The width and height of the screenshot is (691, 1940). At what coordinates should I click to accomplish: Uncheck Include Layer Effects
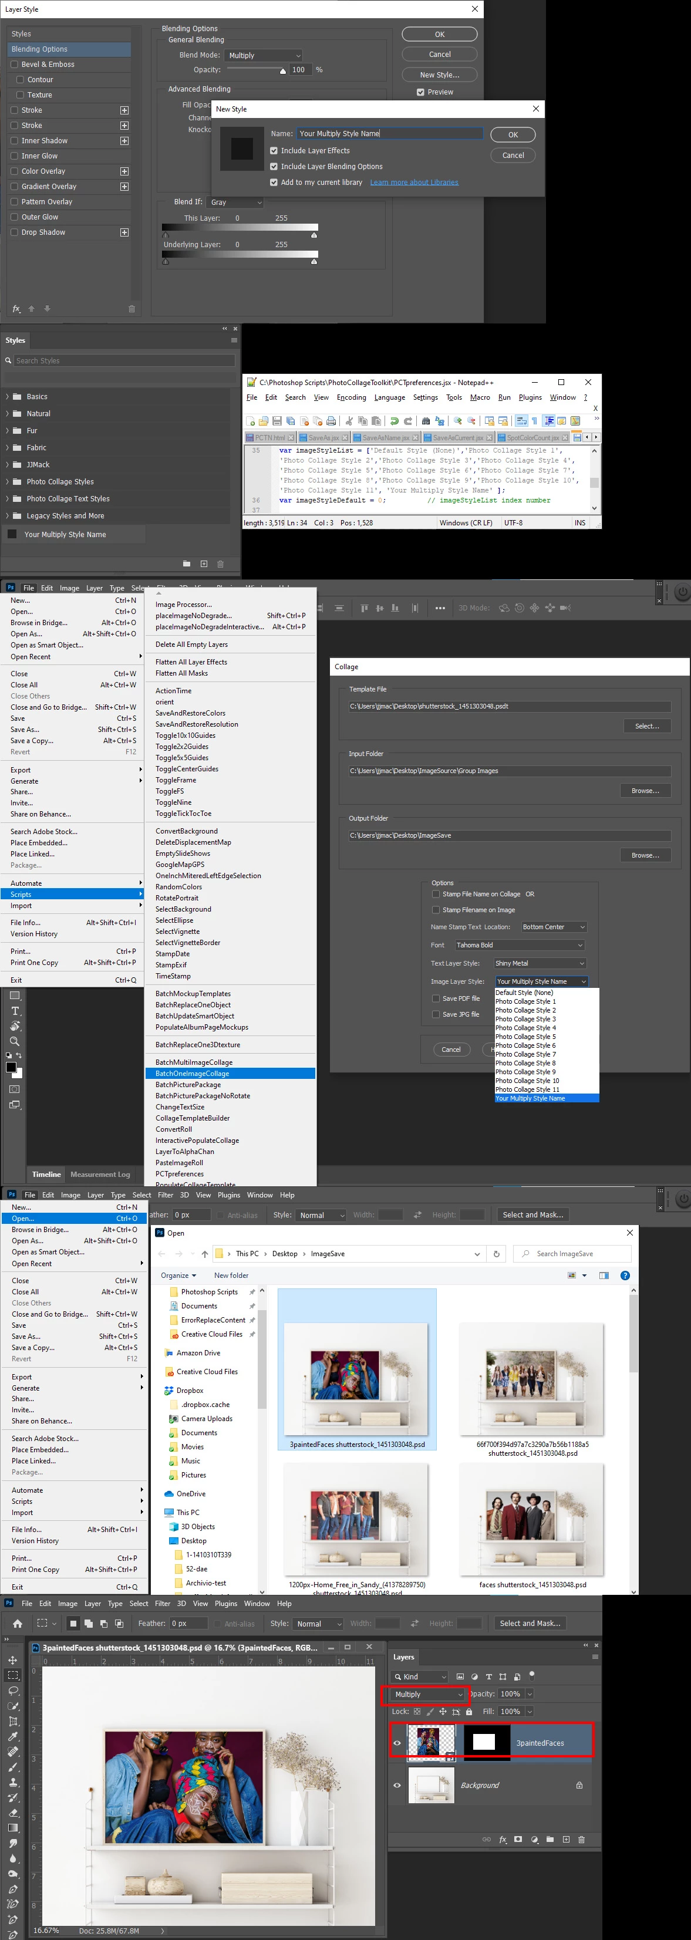pyautogui.click(x=274, y=151)
